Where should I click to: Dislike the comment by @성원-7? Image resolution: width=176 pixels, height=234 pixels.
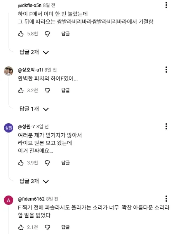point(47,163)
